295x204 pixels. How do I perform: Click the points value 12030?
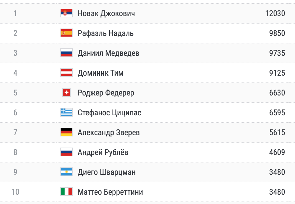click(275, 13)
